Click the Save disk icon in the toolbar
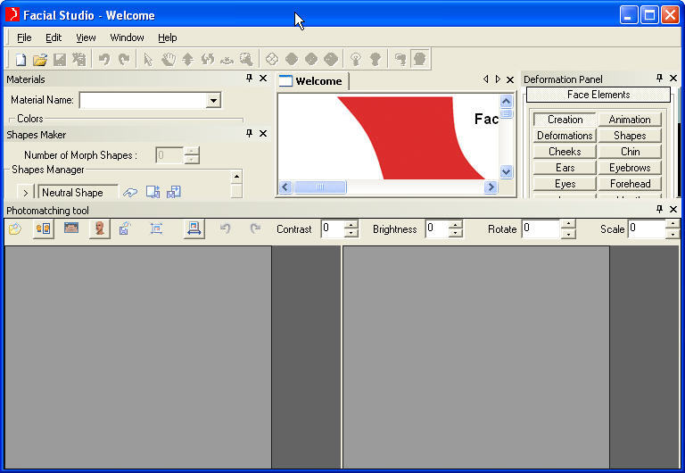Image resolution: width=685 pixels, height=473 pixels. 60,59
